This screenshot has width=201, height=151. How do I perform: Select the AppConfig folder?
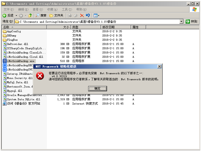coord(12,31)
